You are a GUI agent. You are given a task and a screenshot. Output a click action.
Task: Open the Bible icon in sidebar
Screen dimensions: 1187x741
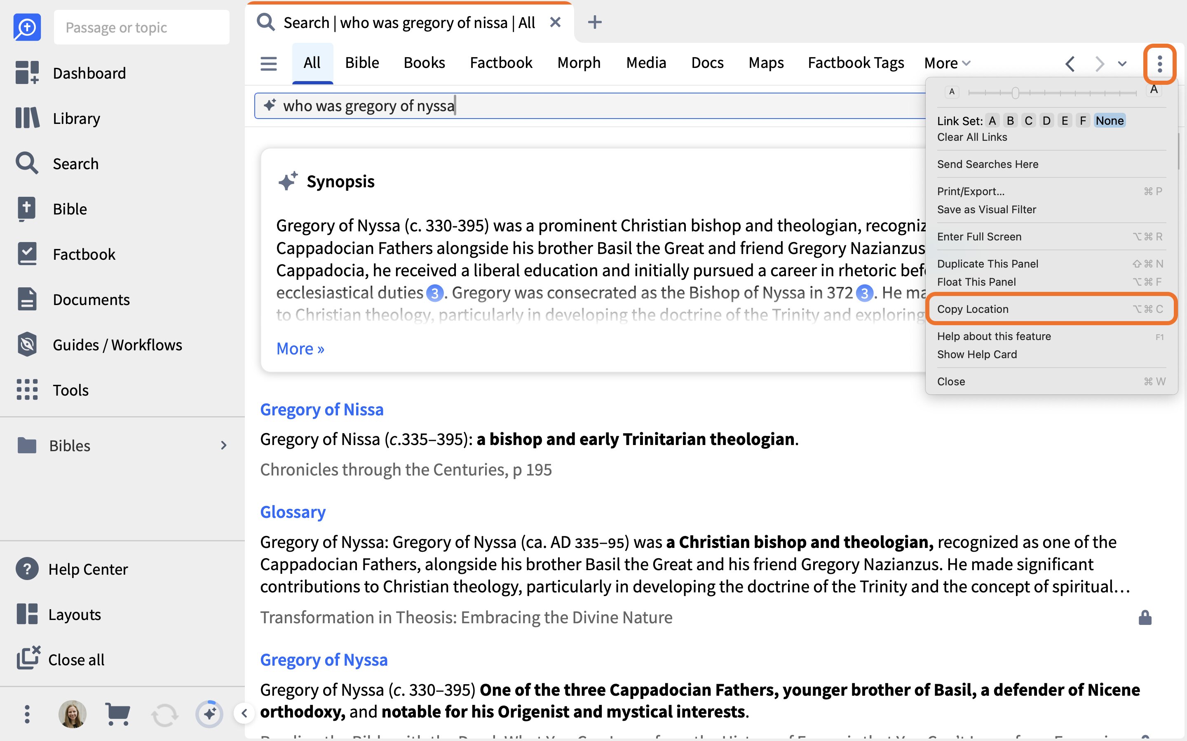coord(27,209)
